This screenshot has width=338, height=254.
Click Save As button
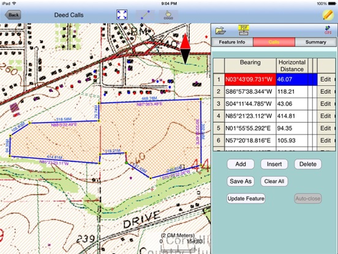[241, 181]
